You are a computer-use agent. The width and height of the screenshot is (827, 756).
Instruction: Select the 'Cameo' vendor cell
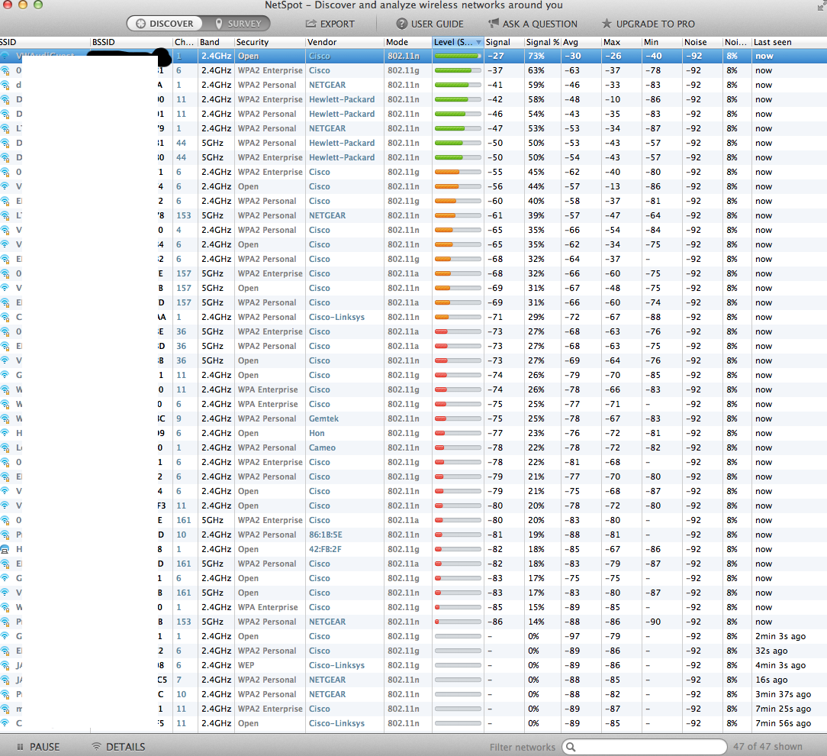tap(322, 447)
